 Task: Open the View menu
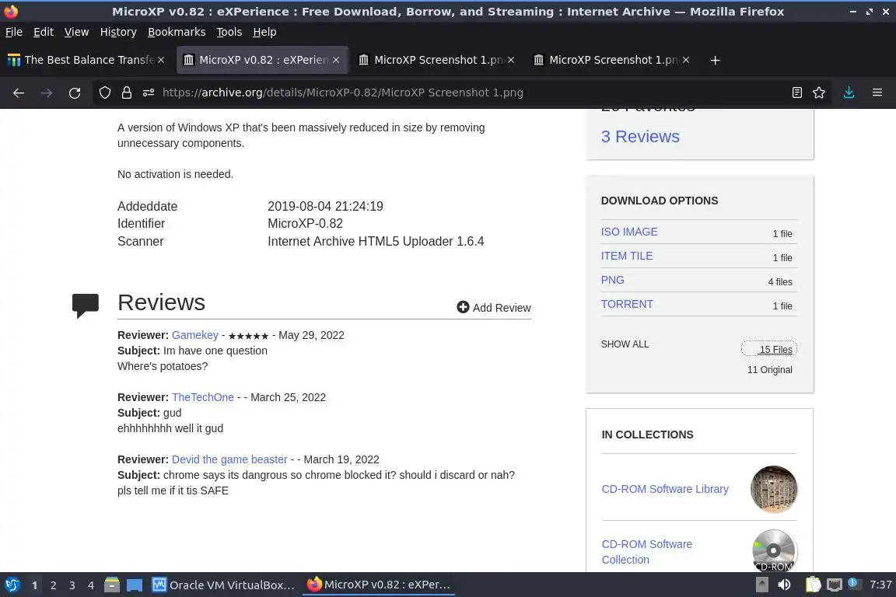click(76, 32)
